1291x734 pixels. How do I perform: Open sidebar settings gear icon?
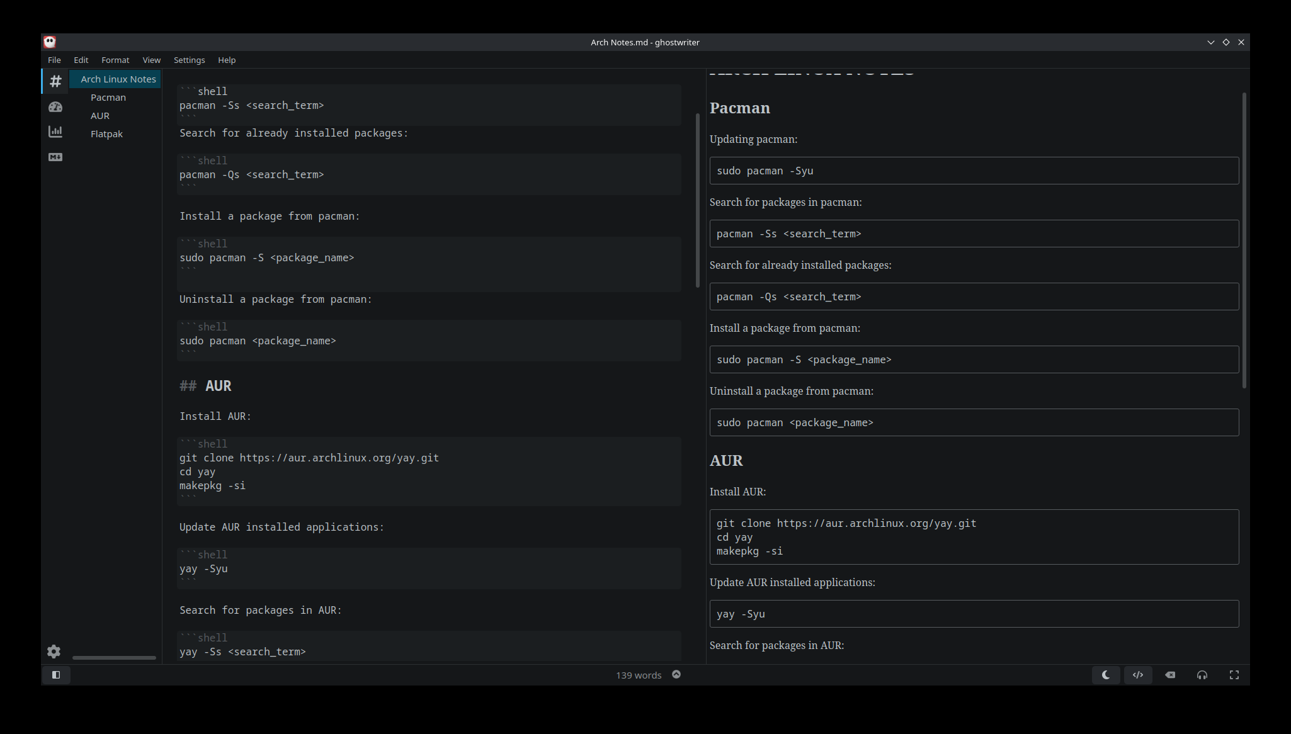[x=54, y=652]
